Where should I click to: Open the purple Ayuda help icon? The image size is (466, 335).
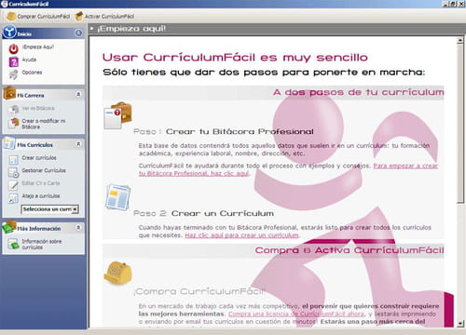(x=13, y=61)
